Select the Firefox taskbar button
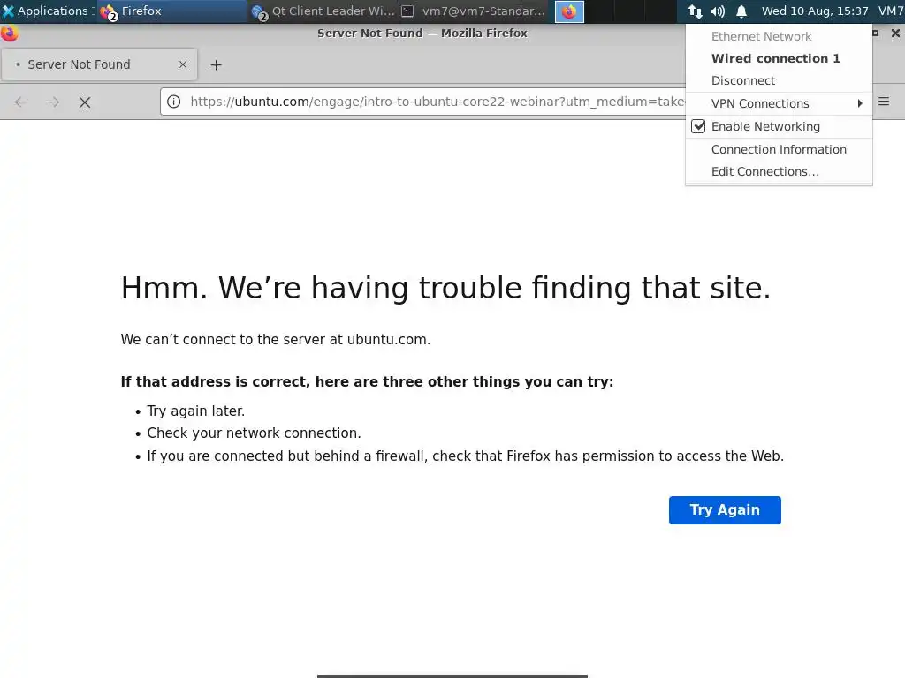 click(x=171, y=11)
